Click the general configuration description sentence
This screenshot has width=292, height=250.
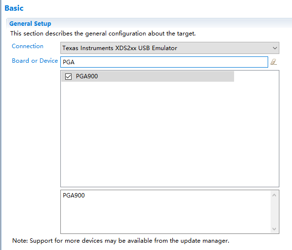103,34
